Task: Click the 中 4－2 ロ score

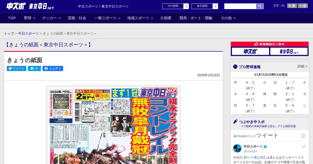Action: point(250,83)
